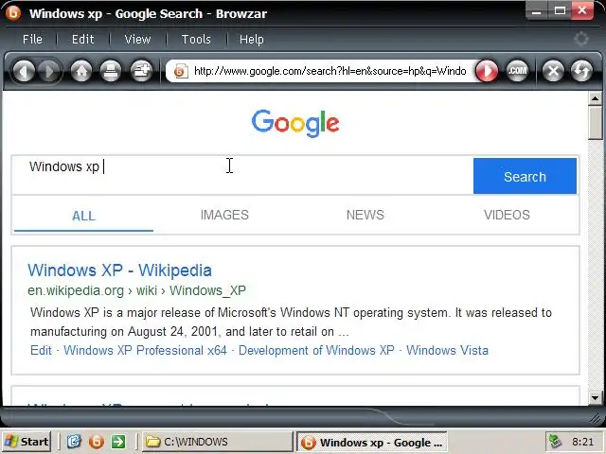Click the add-page plus icon in toolbar
Image resolution: width=606 pixels, height=454 pixels.
141,72
